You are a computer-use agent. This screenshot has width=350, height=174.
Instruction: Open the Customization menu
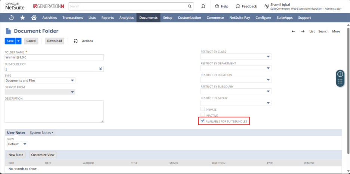(x=189, y=18)
